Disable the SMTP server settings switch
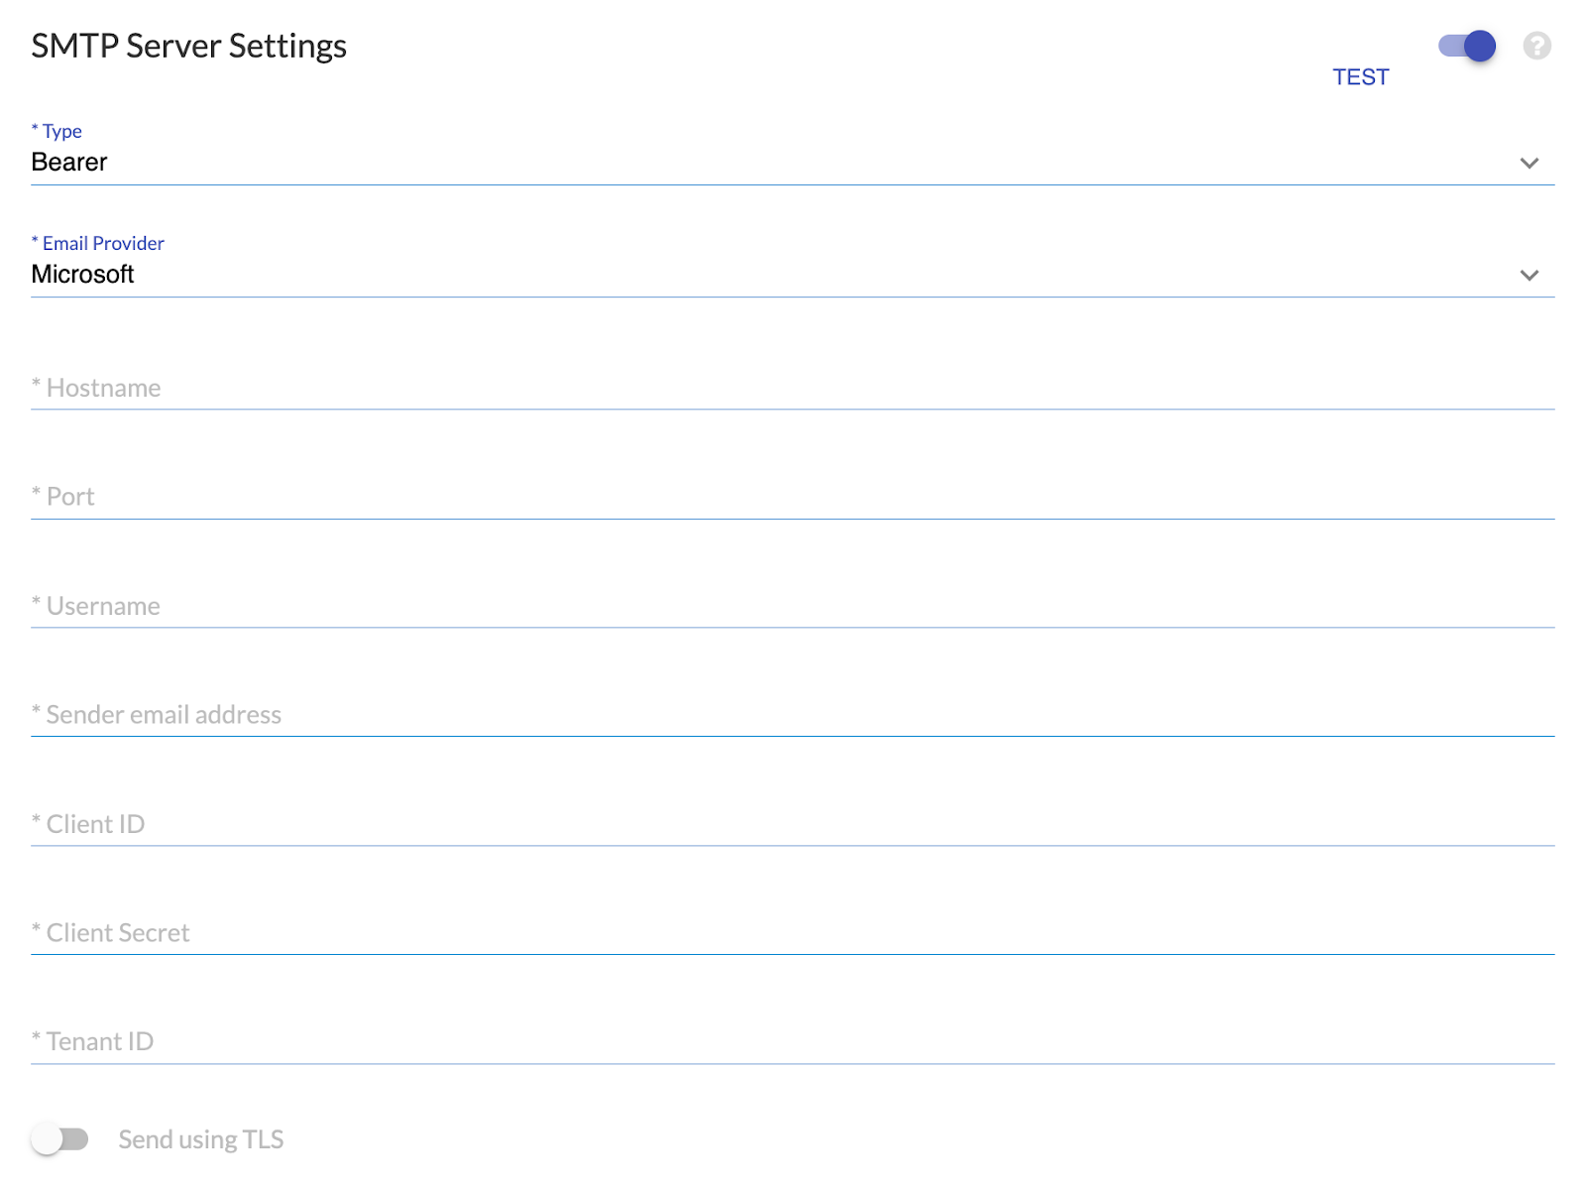1586x1189 pixels. tap(1467, 46)
